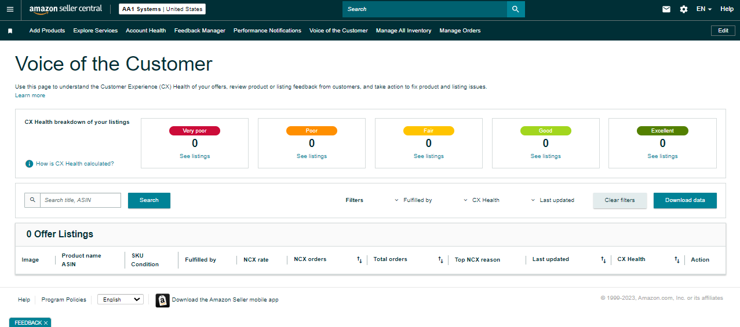Click the info icon beside CX Health question
Image resolution: width=740 pixels, height=327 pixels.
[29, 164]
